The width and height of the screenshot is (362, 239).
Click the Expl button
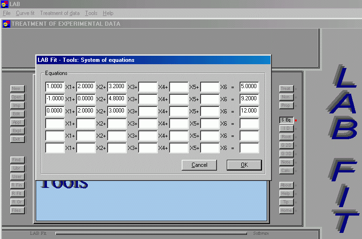17,131
